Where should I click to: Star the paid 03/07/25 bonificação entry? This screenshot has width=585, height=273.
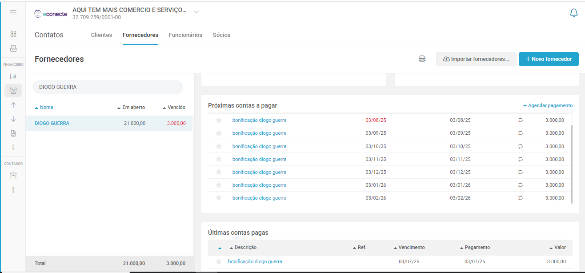click(218, 261)
